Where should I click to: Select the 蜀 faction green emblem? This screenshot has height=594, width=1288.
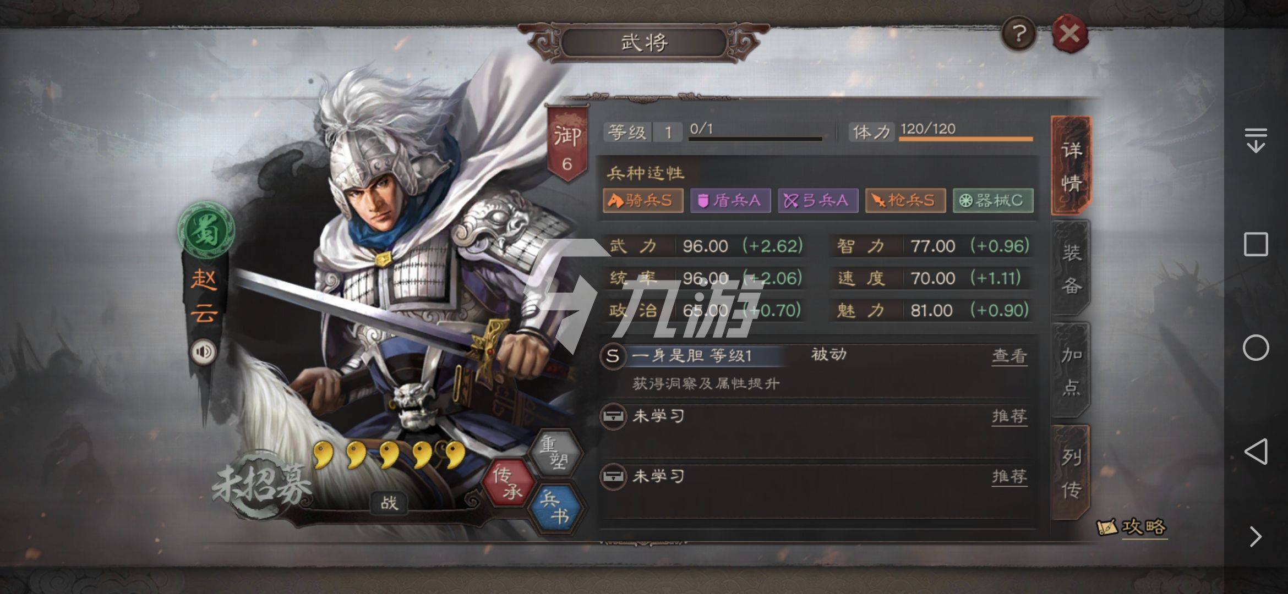coord(206,230)
